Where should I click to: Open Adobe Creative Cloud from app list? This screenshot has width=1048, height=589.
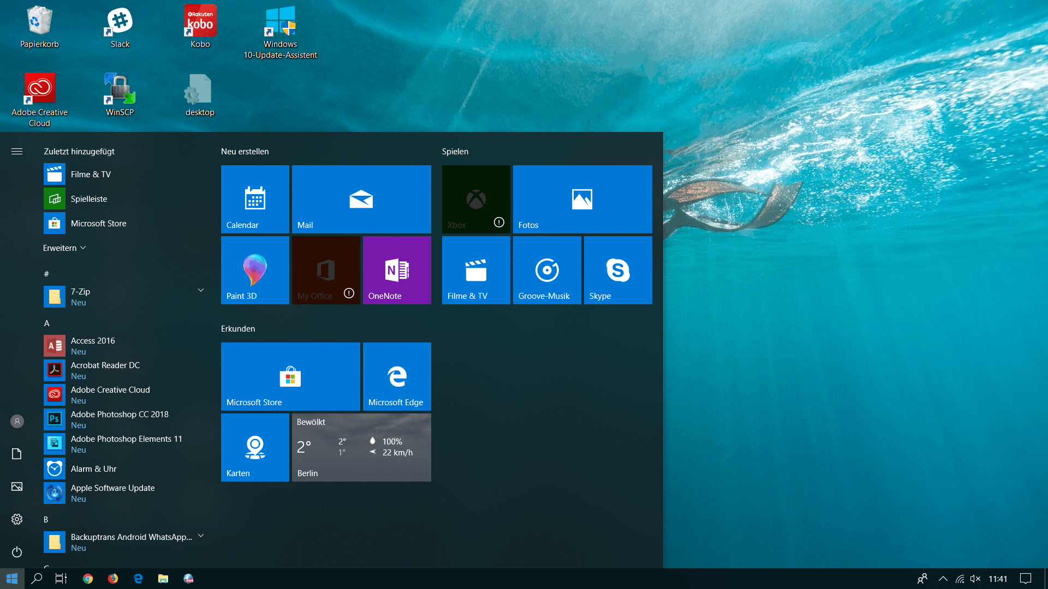[124, 395]
